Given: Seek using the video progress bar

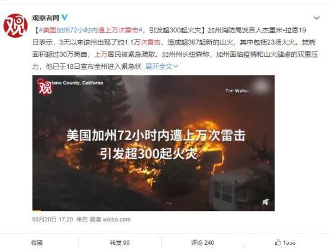Looking at the screenshot, I should coord(153,210).
